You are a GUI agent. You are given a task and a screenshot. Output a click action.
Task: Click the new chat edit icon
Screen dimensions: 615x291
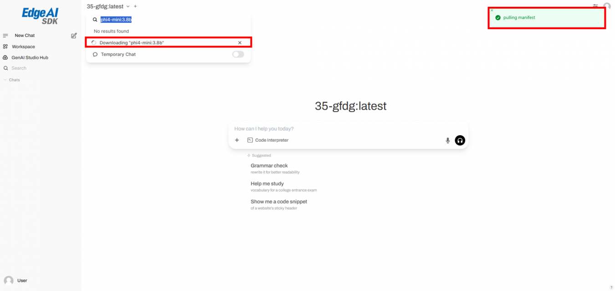tap(74, 36)
